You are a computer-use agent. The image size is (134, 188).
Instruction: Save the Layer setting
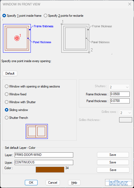tap(113, 155)
